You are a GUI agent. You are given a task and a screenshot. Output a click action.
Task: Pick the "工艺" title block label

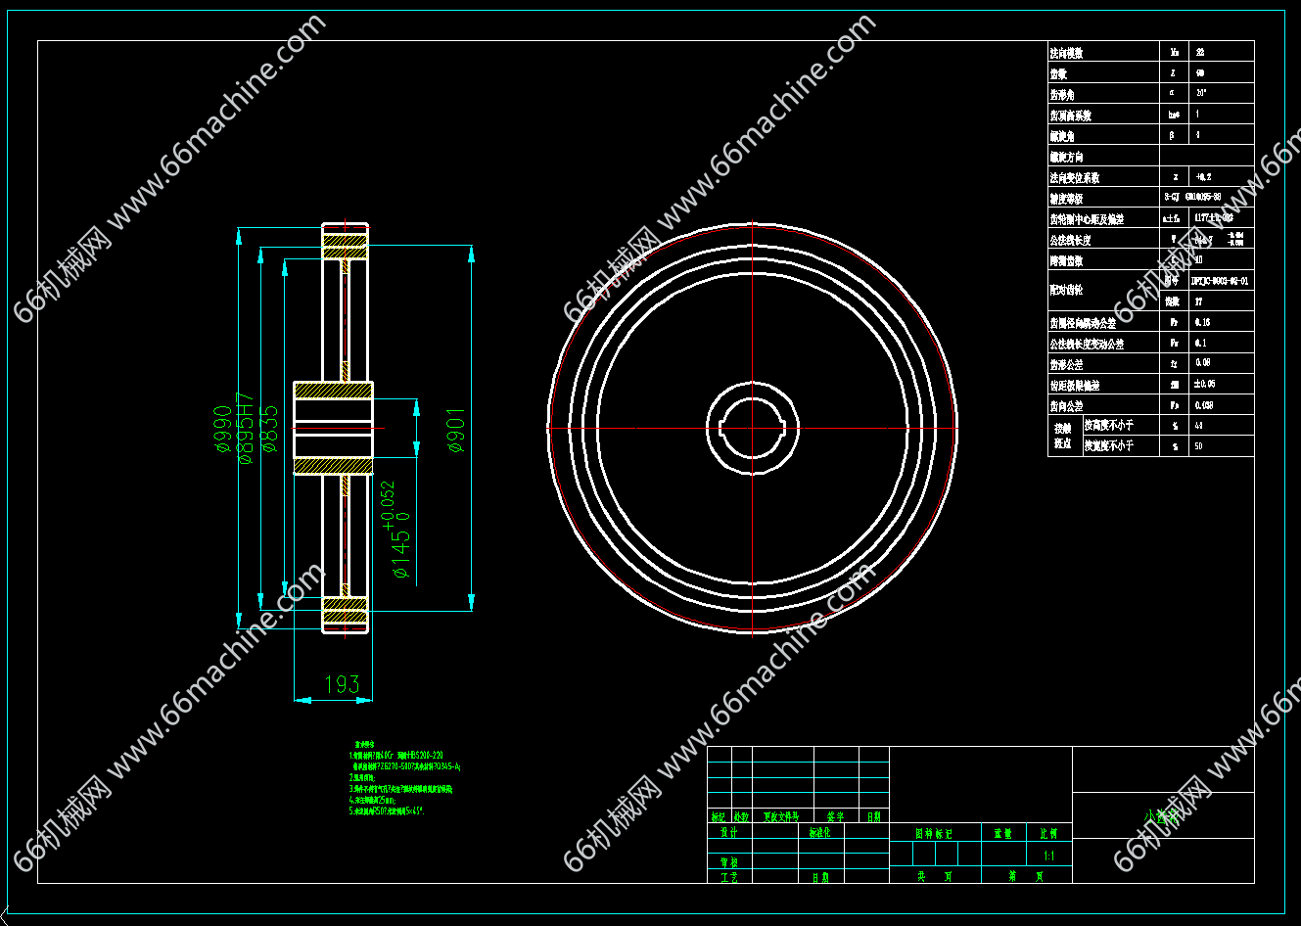728,877
